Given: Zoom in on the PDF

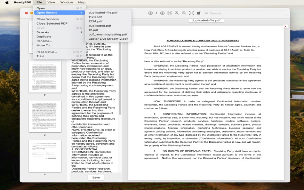Looking at the screenshot, I should coord(177,13).
